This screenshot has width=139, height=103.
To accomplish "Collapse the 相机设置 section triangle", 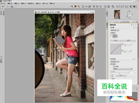I will [109, 25].
